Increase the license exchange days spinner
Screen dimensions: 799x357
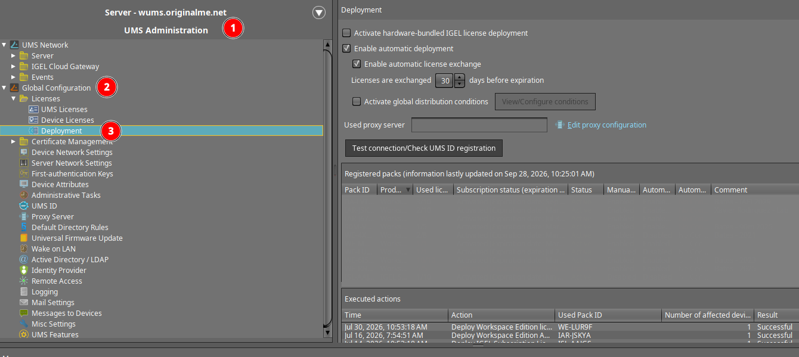(x=460, y=77)
